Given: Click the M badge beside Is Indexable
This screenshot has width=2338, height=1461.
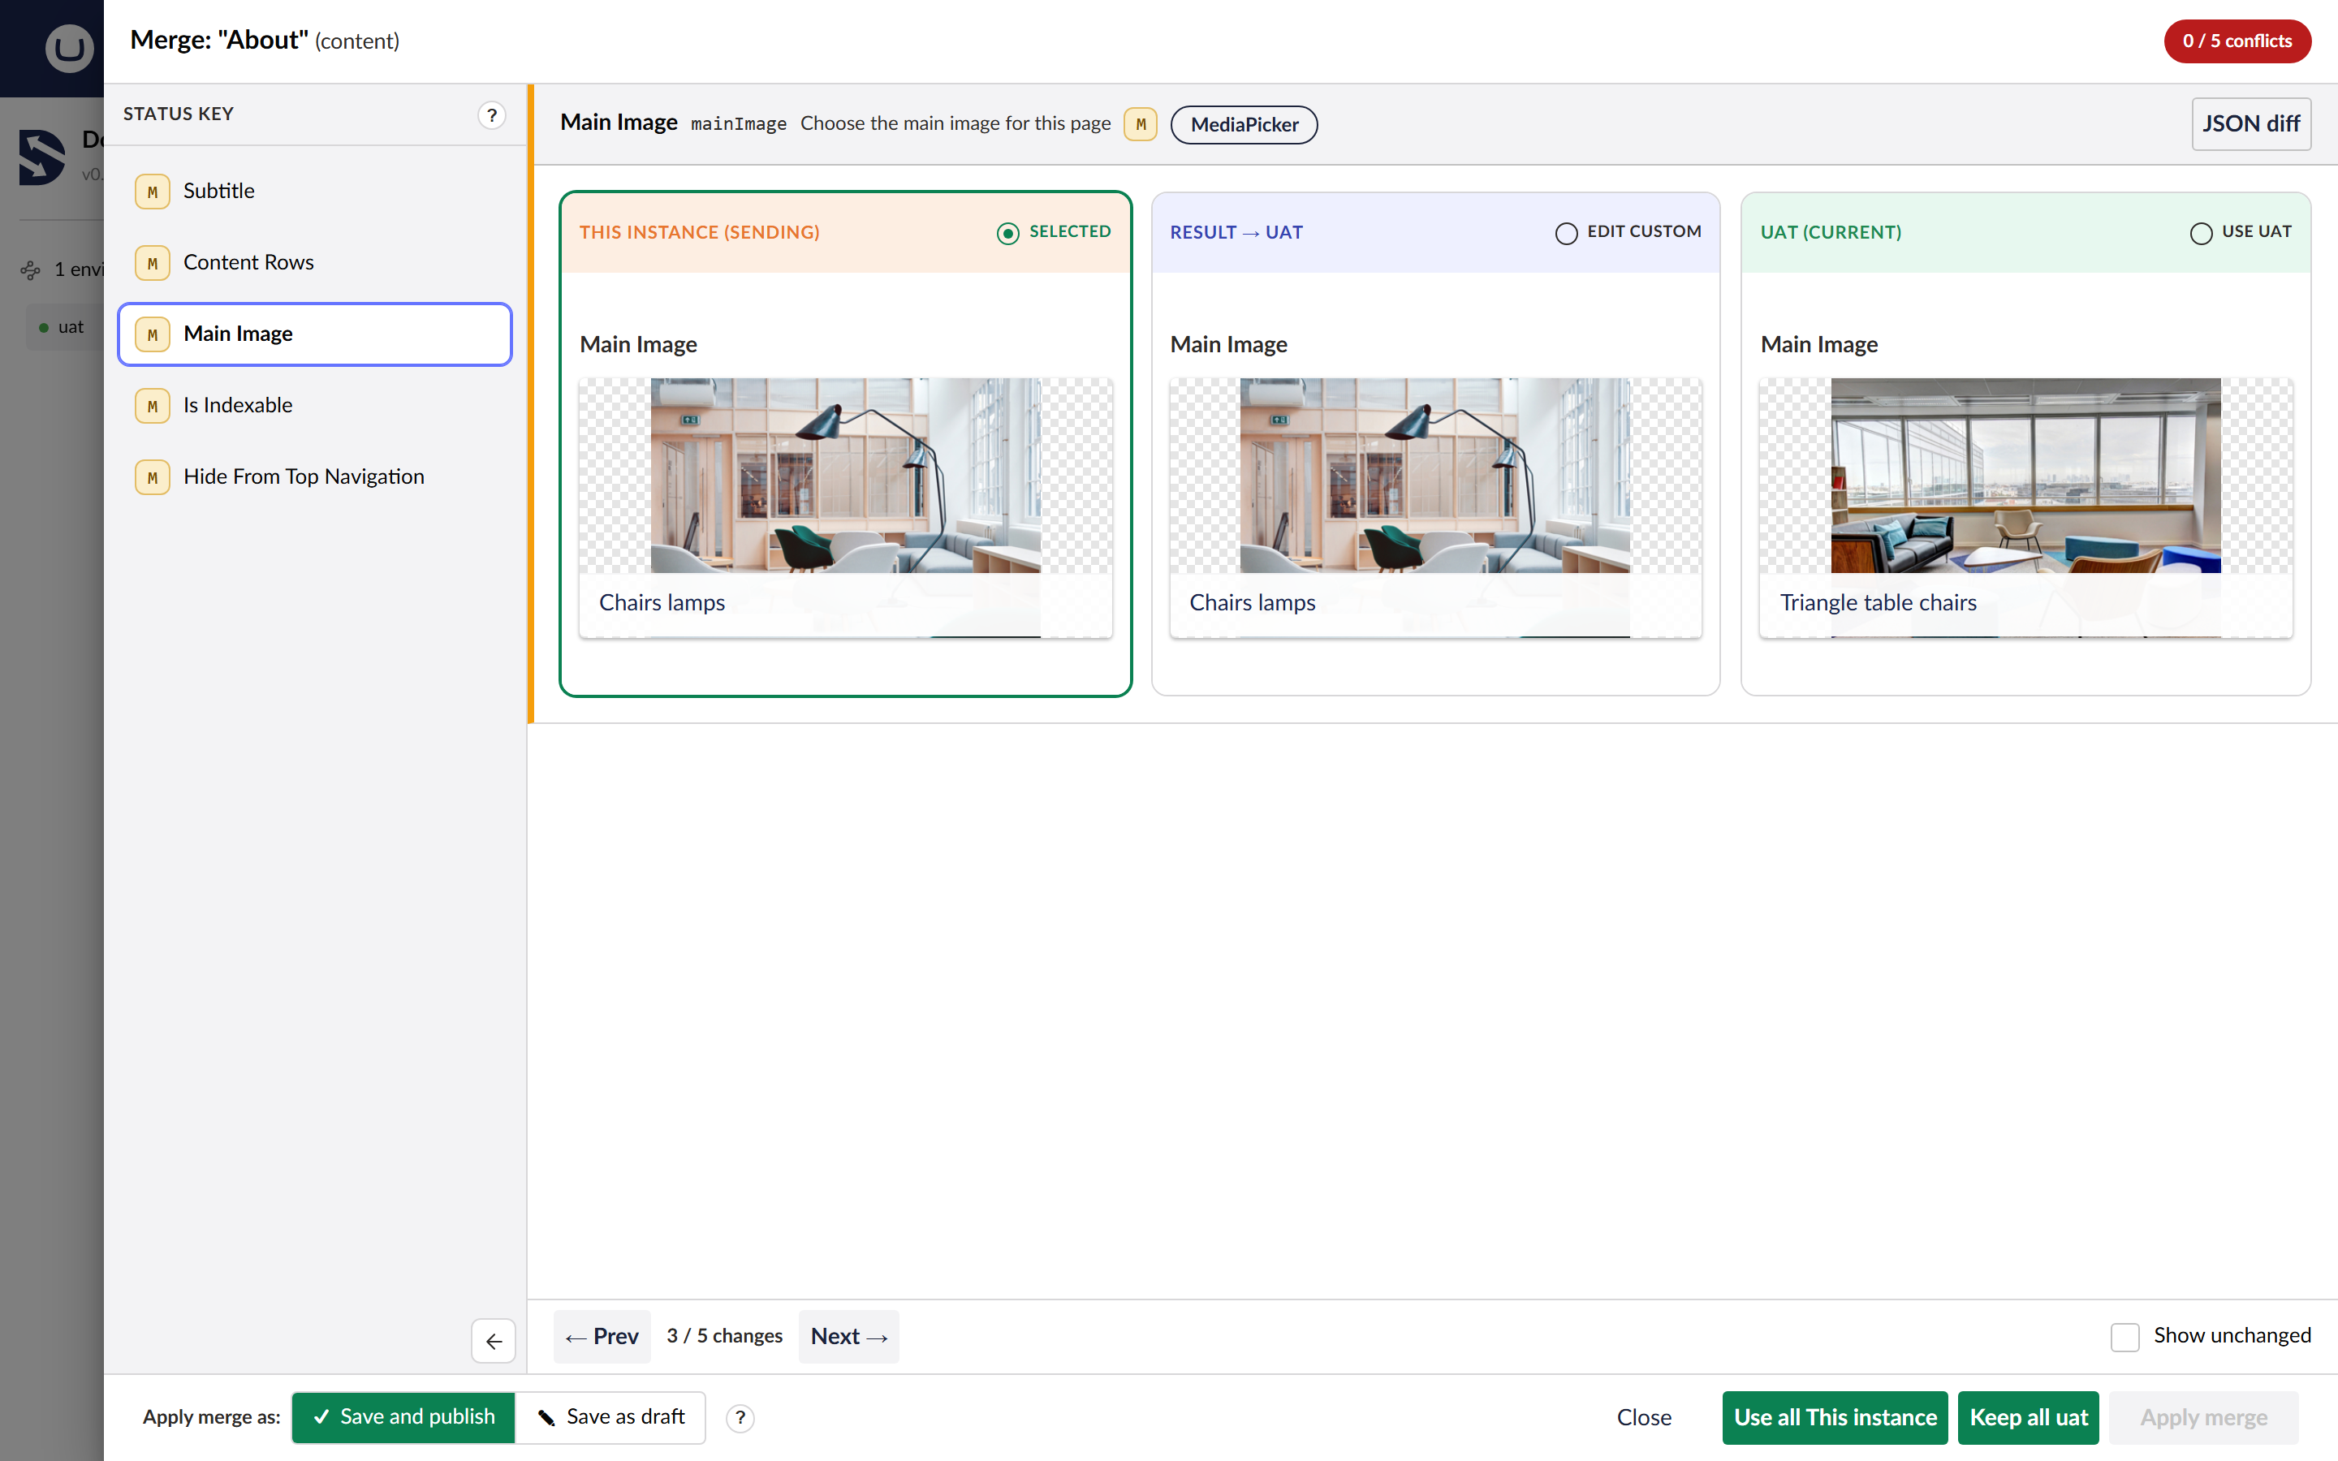Looking at the screenshot, I should pos(153,406).
